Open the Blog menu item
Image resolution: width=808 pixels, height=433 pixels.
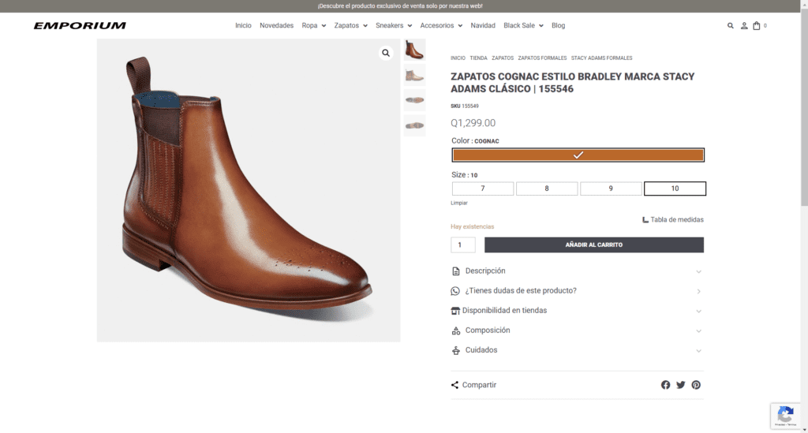(558, 26)
